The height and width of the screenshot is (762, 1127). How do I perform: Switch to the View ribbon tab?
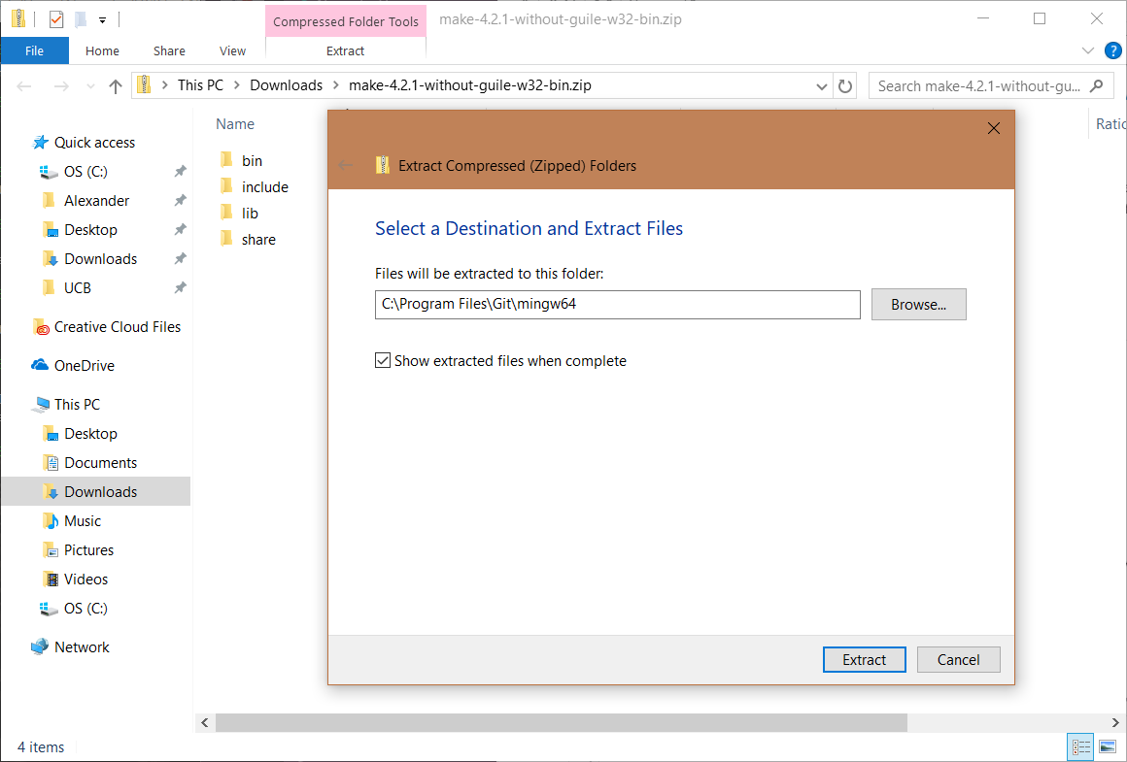coord(232,51)
